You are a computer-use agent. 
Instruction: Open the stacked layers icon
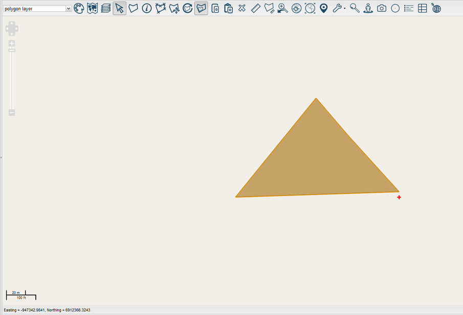point(106,8)
